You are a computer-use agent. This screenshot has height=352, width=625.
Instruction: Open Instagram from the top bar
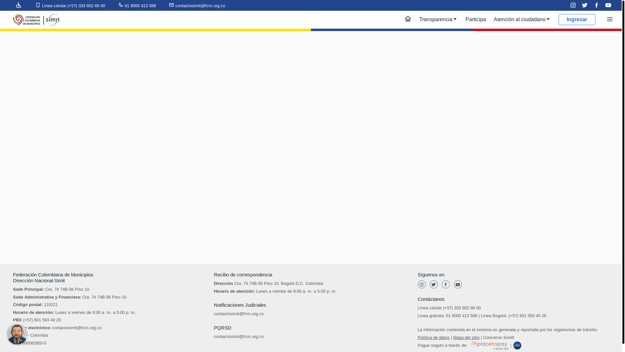point(573,5)
